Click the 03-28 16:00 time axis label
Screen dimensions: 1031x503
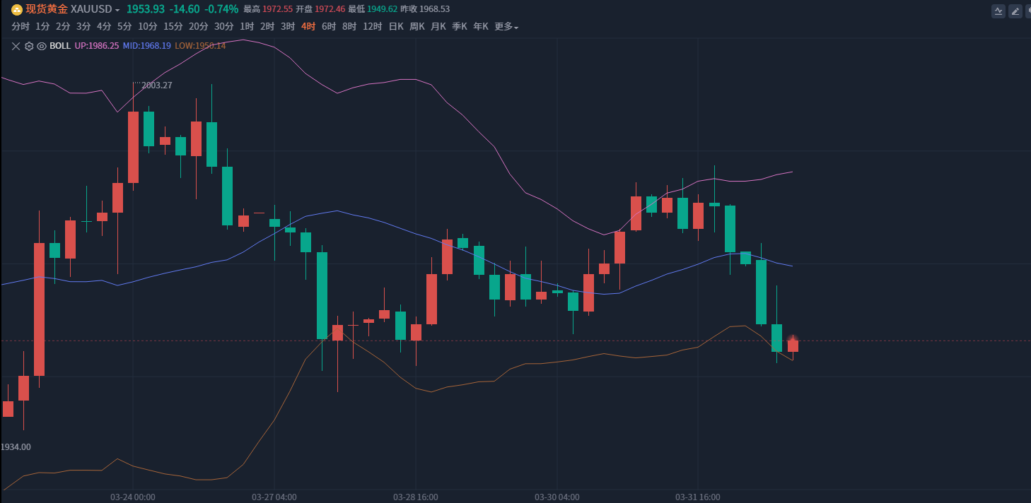tap(416, 497)
